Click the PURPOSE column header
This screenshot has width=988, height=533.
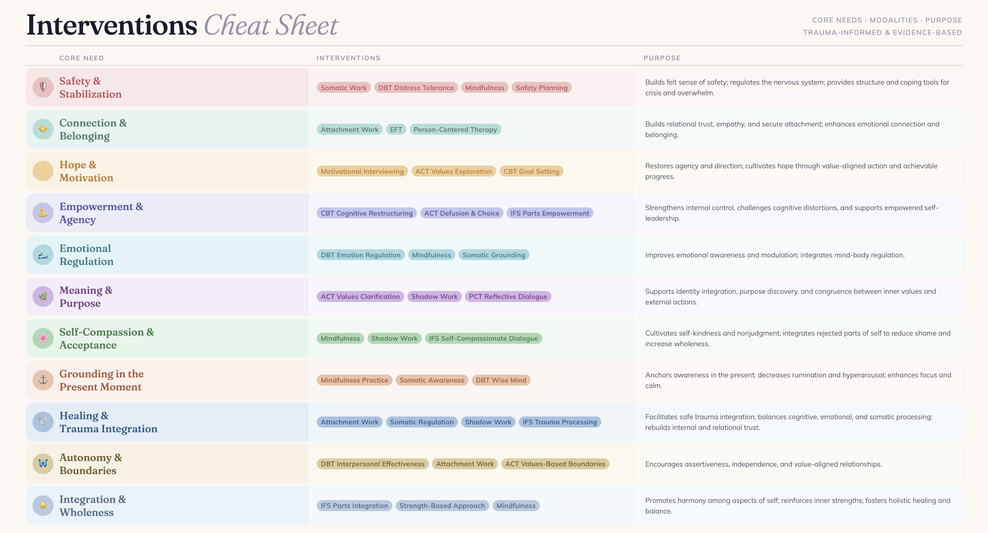pos(662,58)
